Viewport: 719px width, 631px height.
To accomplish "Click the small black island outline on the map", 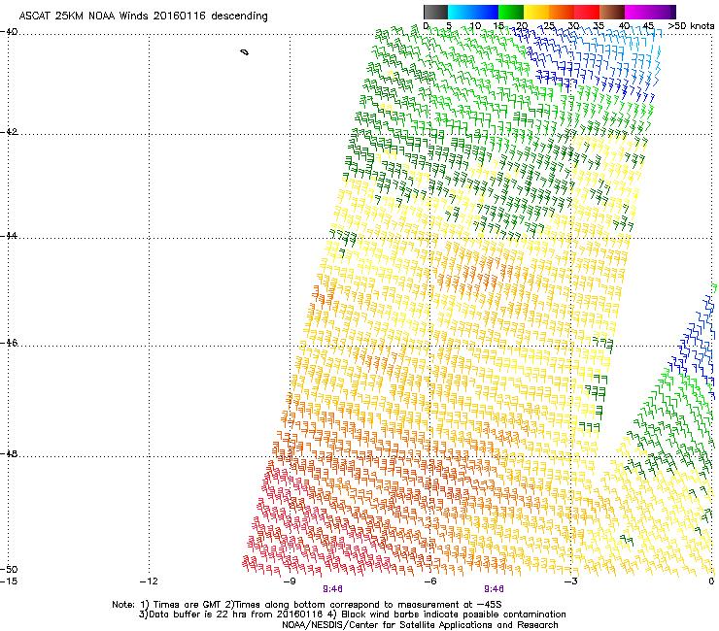I will coord(245,52).
